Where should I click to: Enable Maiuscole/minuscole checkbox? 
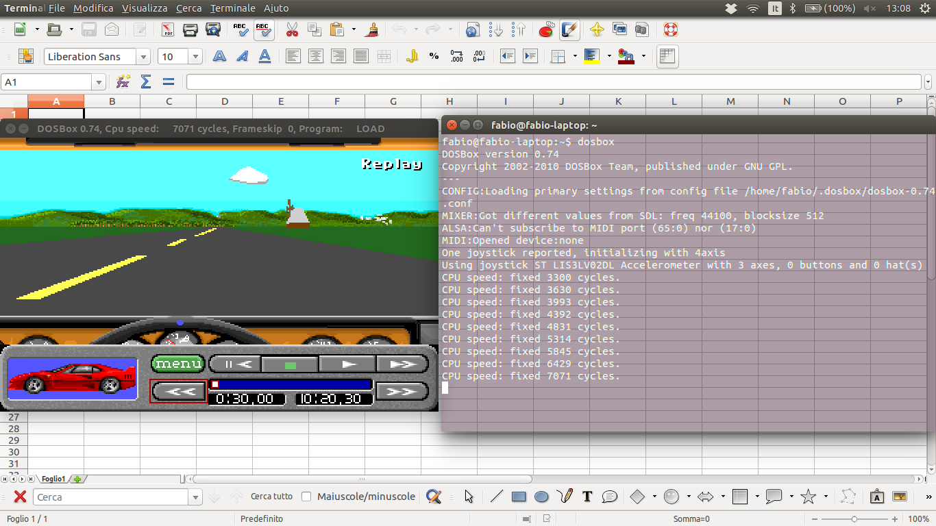click(x=306, y=497)
